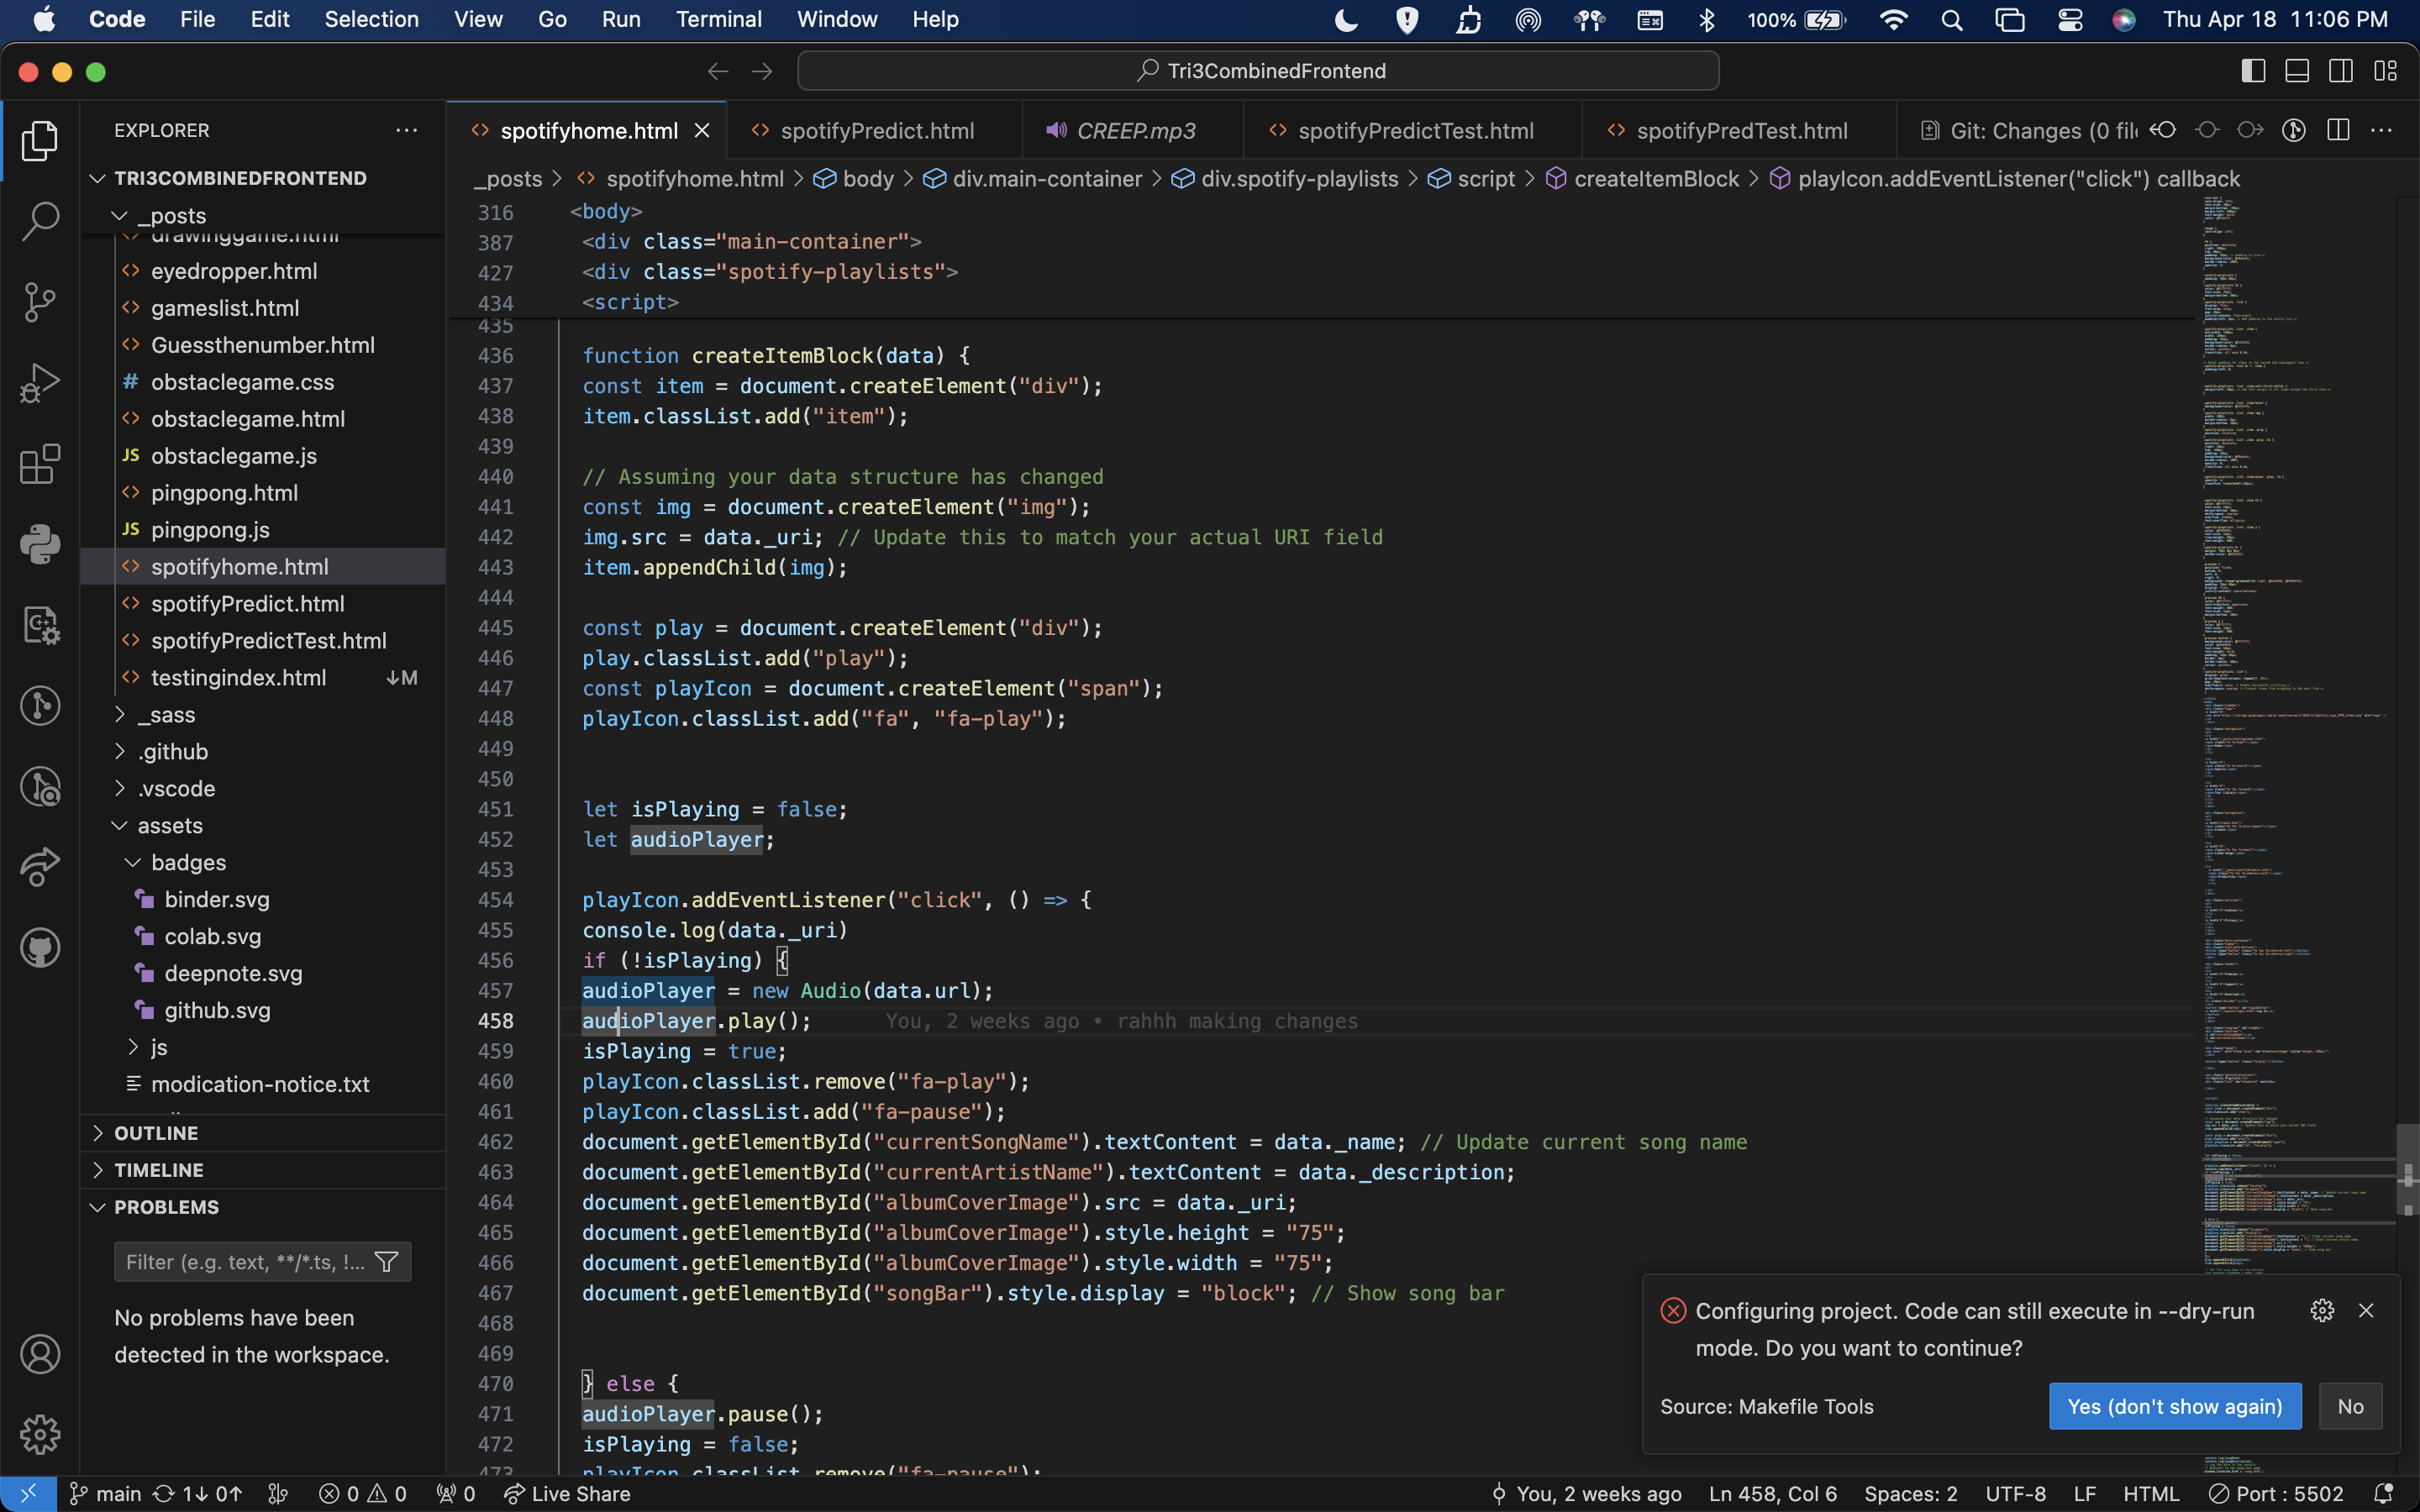Open the Explorer view in activity bar
This screenshot has height=1512, width=2420.
40,141
